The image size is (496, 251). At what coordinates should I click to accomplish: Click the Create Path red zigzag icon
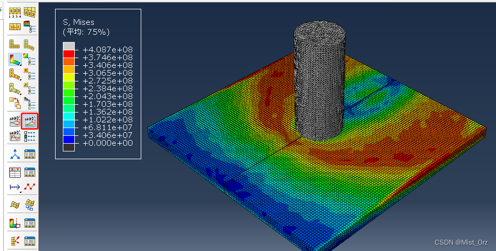tap(30, 187)
